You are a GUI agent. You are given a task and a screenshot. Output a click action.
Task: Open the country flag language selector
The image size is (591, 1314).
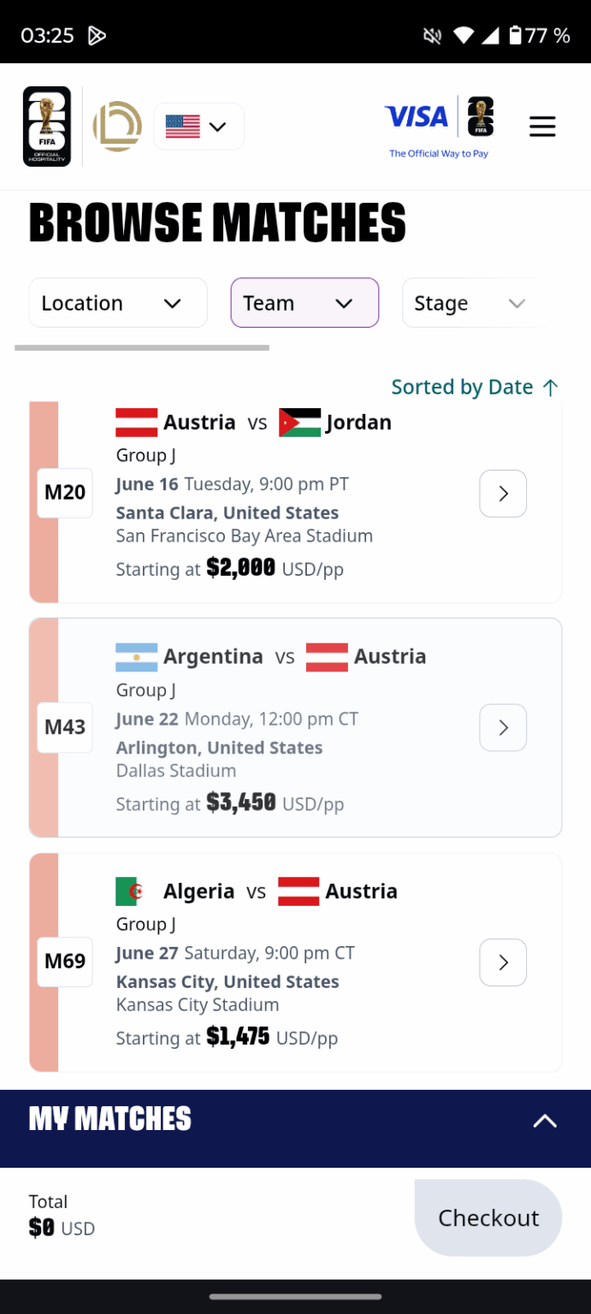198,126
